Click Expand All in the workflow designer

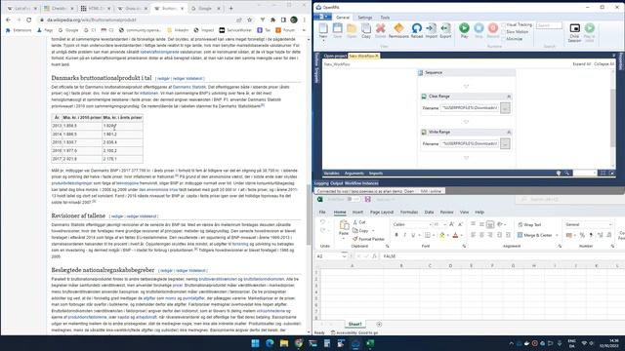coord(582,64)
